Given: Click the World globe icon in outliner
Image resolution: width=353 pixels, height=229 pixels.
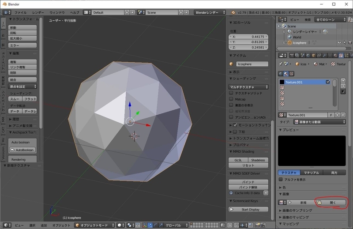Looking at the screenshot, I should [x=289, y=37].
